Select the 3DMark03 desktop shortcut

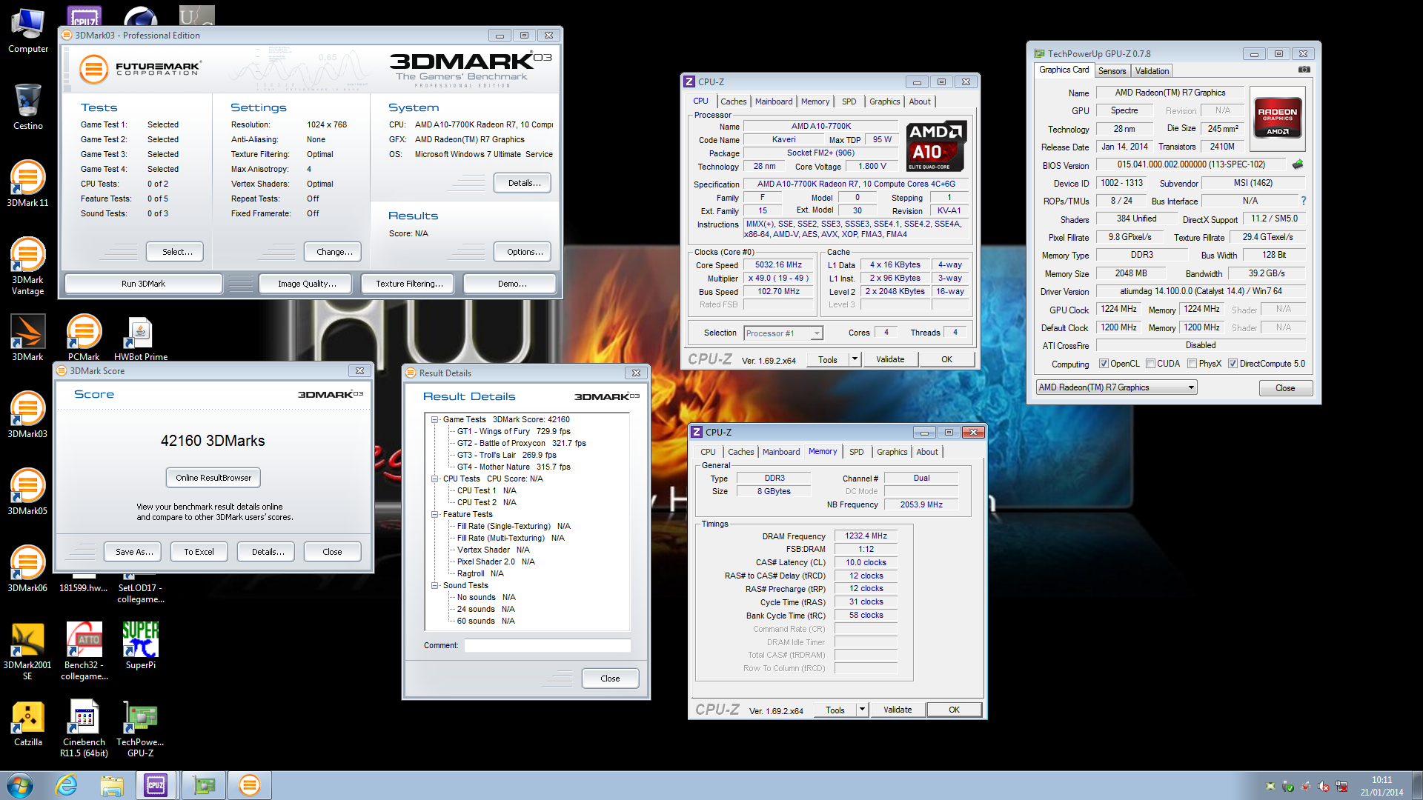(28, 415)
